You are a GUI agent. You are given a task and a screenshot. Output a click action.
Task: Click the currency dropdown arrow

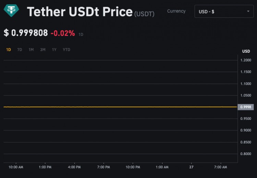[x=248, y=11]
